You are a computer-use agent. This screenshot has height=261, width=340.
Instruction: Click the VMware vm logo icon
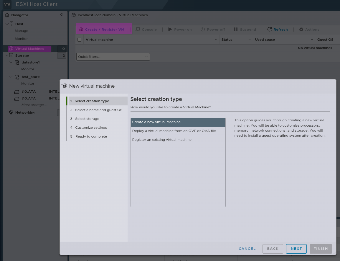pos(7,4)
